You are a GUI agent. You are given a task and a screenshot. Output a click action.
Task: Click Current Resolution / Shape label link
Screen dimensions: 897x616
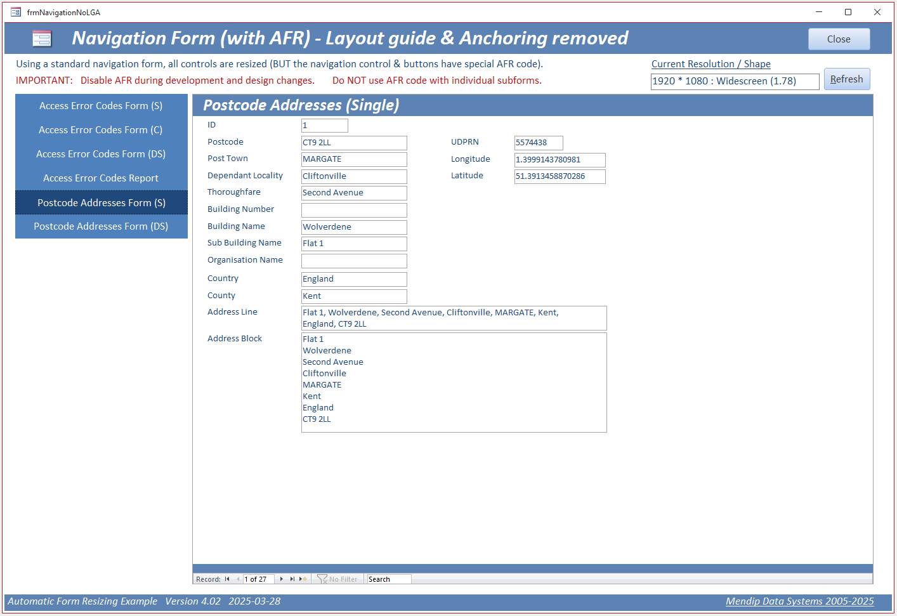[x=711, y=64]
